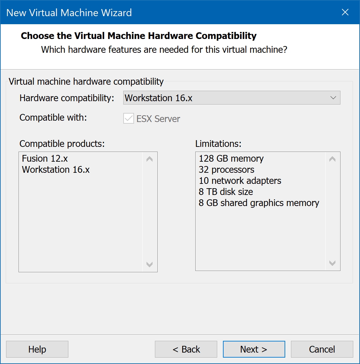The width and height of the screenshot is (360, 364).
Task: Click the Next > button
Action: 254,349
